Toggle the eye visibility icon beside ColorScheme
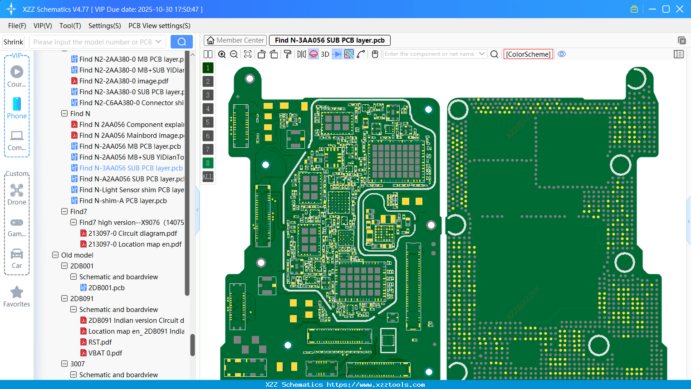The image size is (691, 389). pos(562,54)
